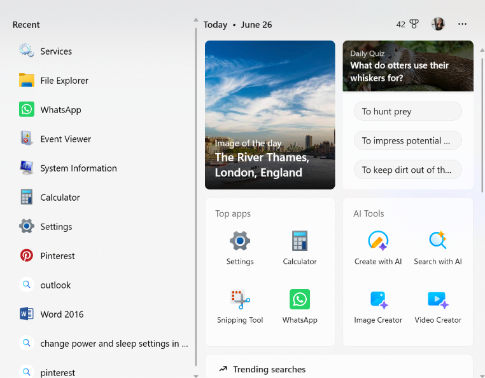This screenshot has width=485, height=378.
Task: Open Event Viewer icon
Action: point(26,138)
